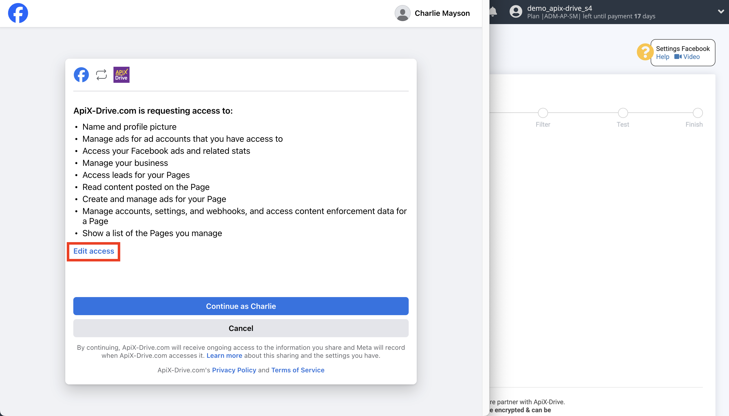This screenshot has height=416, width=729.
Task: Click the sync arrows icon between Facebook and ApiX
Action: pos(101,74)
